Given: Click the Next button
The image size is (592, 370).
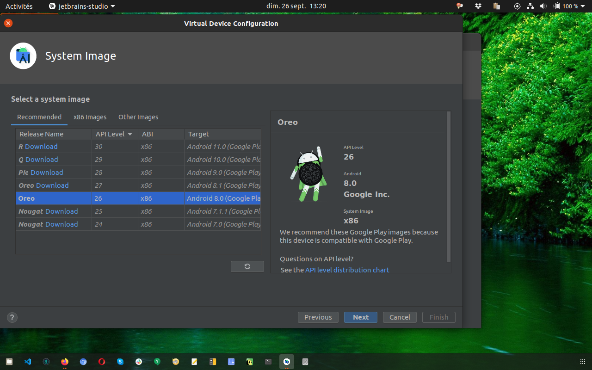Looking at the screenshot, I should (361, 317).
